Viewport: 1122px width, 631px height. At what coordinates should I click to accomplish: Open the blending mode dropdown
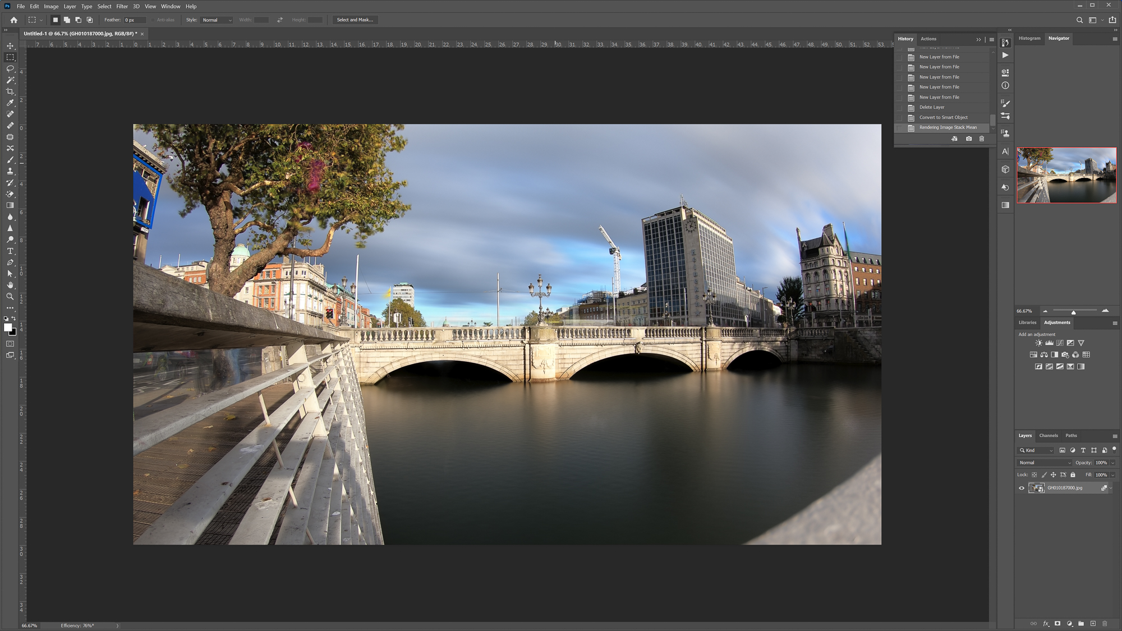(x=1043, y=462)
